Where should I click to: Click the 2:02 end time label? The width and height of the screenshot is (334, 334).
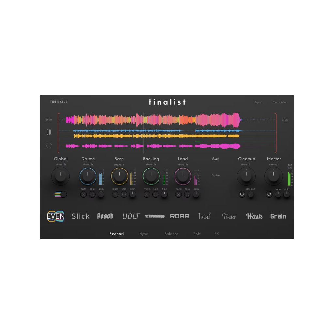[x=285, y=120]
